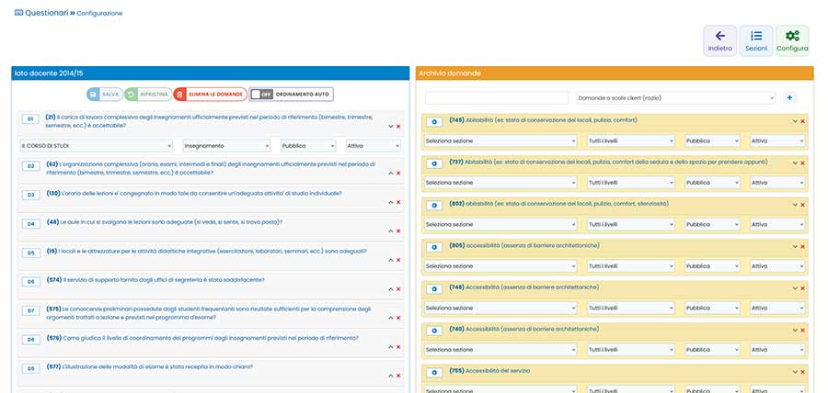The width and height of the screenshot is (828, 393).
Task: Open the Configura gears button
Action: pos(792,41)
